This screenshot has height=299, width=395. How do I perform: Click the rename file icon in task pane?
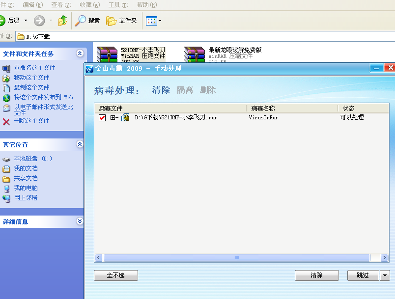pyautogui.click(x=6, y=68)
